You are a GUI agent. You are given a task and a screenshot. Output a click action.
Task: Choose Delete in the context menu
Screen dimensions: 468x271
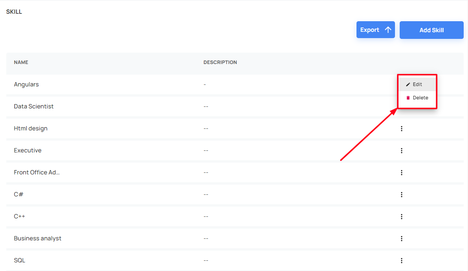[417, 97]
